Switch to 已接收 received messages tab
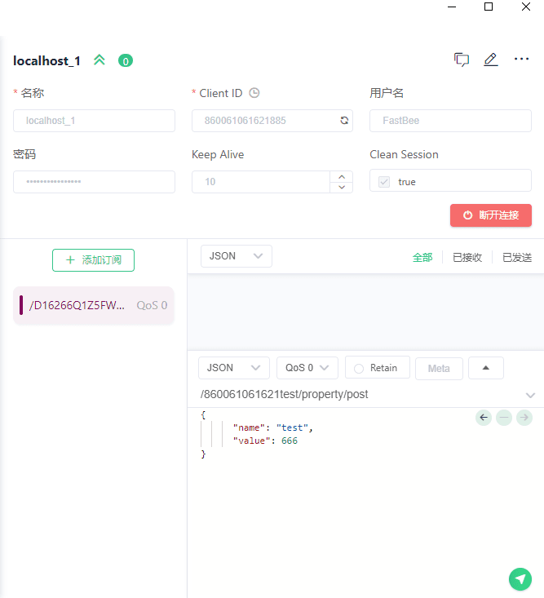Screen dimensions: 544x598 (x=467, y=258)
